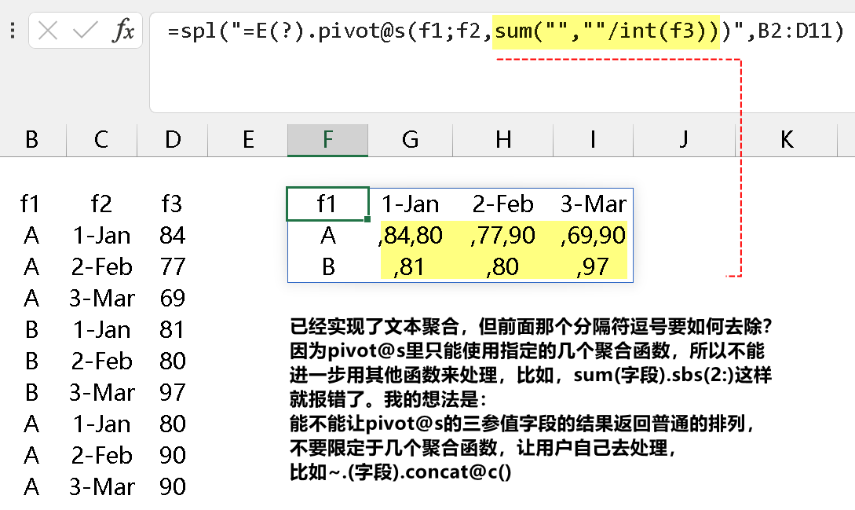Click the cancel (X) formula icon

pyautogui.click(x=48, y=31)
